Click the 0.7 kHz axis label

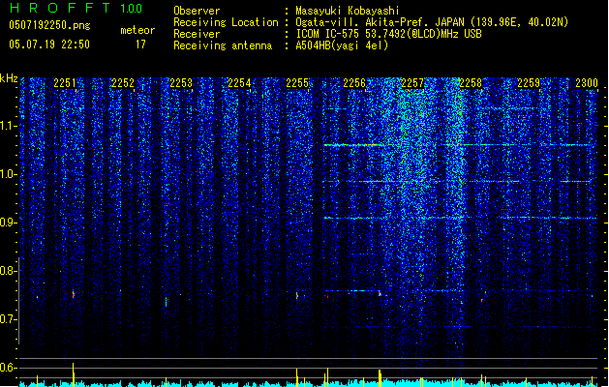tap(9, 319)
